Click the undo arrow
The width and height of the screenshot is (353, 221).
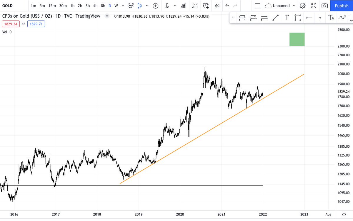pyautogui.click(x=227, y=6)
